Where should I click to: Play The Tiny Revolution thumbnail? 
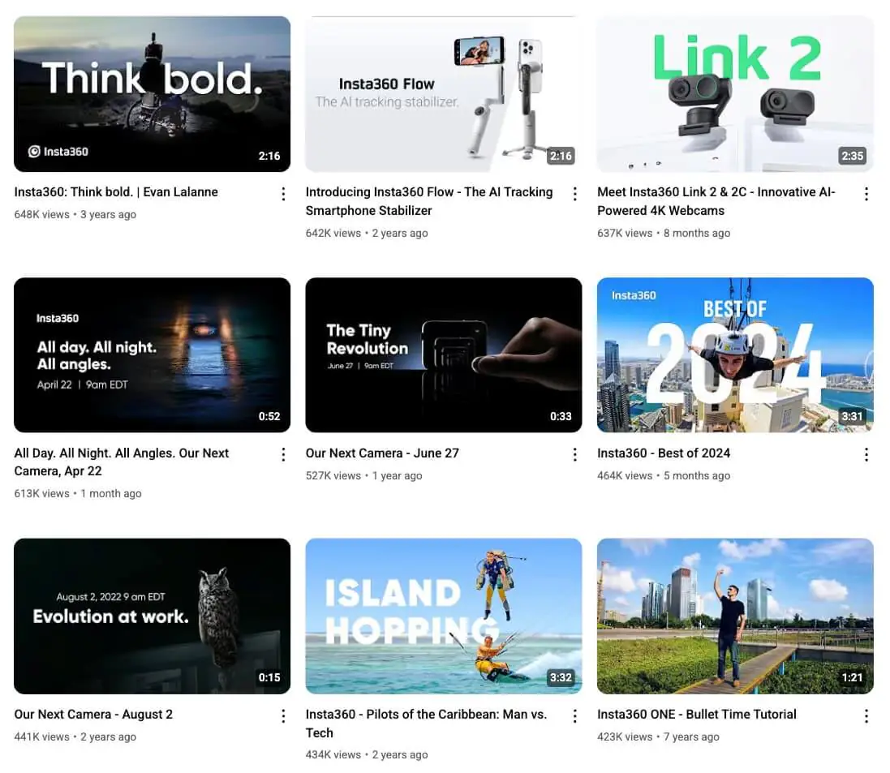[x=443, y=354]
